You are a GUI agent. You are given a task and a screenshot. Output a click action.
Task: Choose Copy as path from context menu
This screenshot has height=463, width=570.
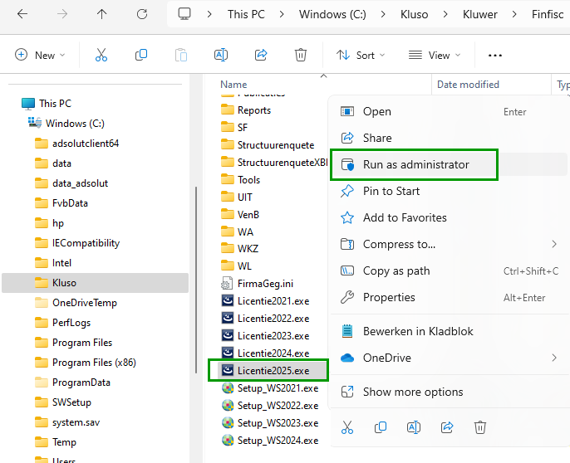[396, 270]
